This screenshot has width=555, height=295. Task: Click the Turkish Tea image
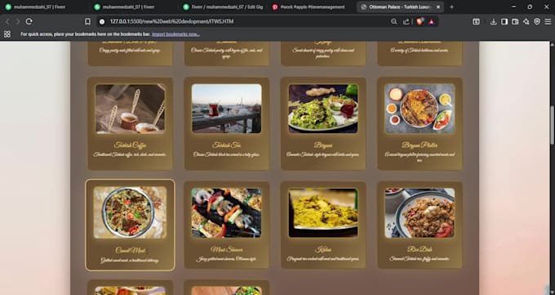coord(227,109)
